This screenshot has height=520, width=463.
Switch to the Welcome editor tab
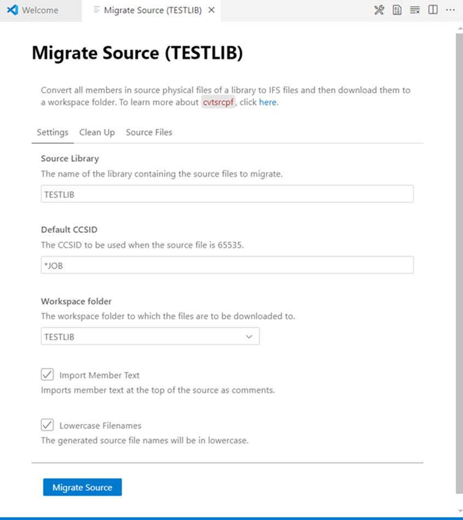[40, 10]
